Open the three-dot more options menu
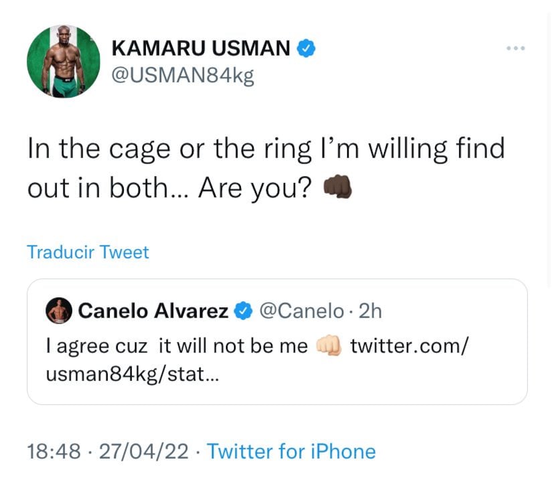This screenshot has height=480, width=554. pyautogui.click(x=515, y=48)
